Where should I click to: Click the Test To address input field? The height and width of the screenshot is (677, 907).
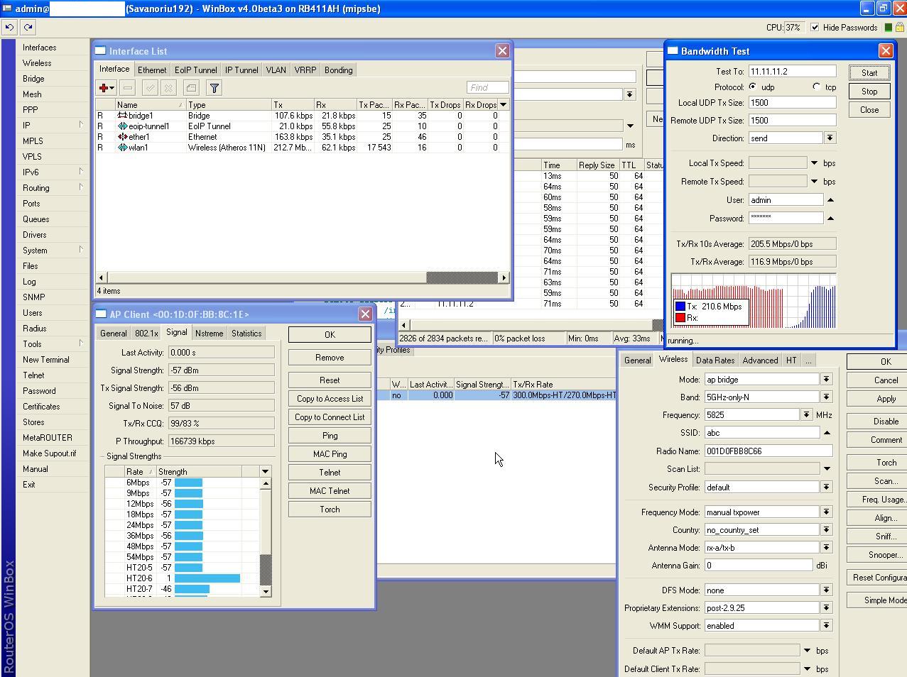coord(792,71)
